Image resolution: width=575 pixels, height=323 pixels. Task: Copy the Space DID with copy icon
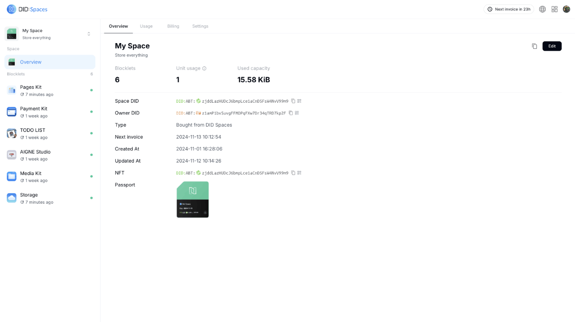[x=293, y=101]
